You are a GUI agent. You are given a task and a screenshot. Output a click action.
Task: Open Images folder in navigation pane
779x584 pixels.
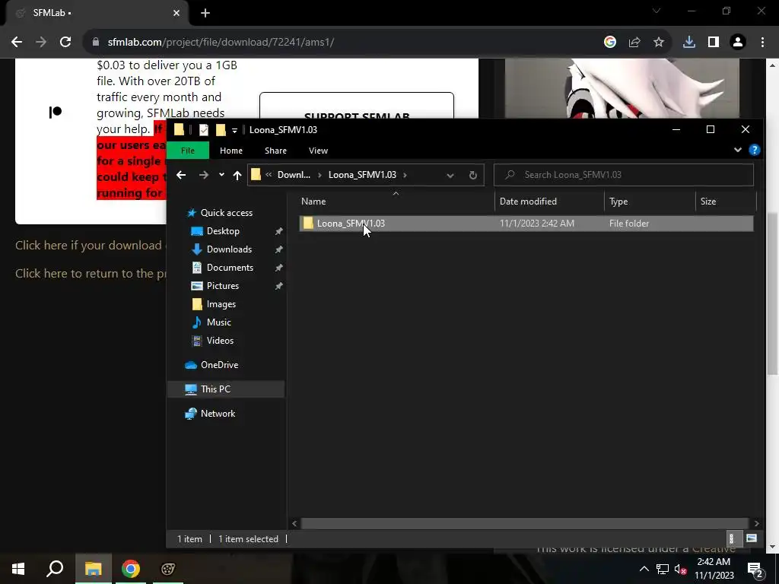[221, 304]
